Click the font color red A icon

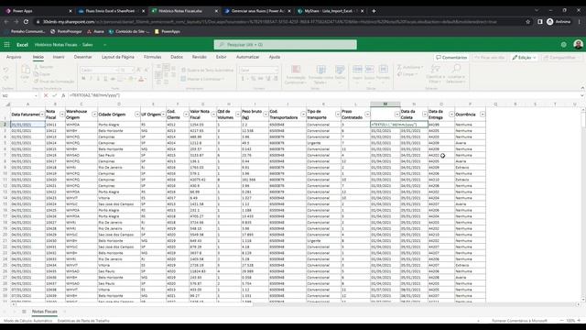141,79
